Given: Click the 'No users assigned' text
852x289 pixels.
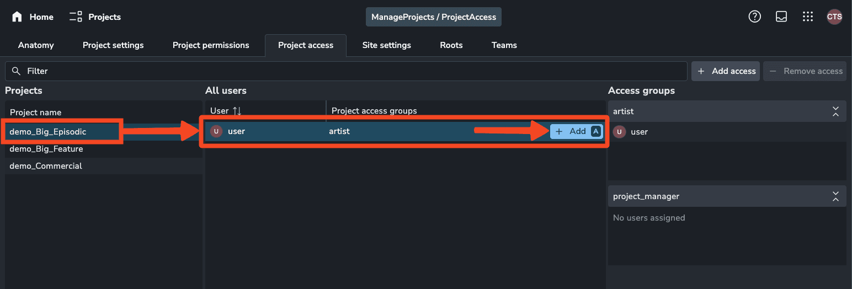Looking at the screenshot, I should [x=649, y=218].
